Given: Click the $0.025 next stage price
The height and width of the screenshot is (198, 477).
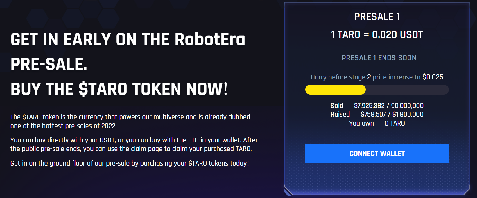Looking at the screenshot, I should click(433, 77).
